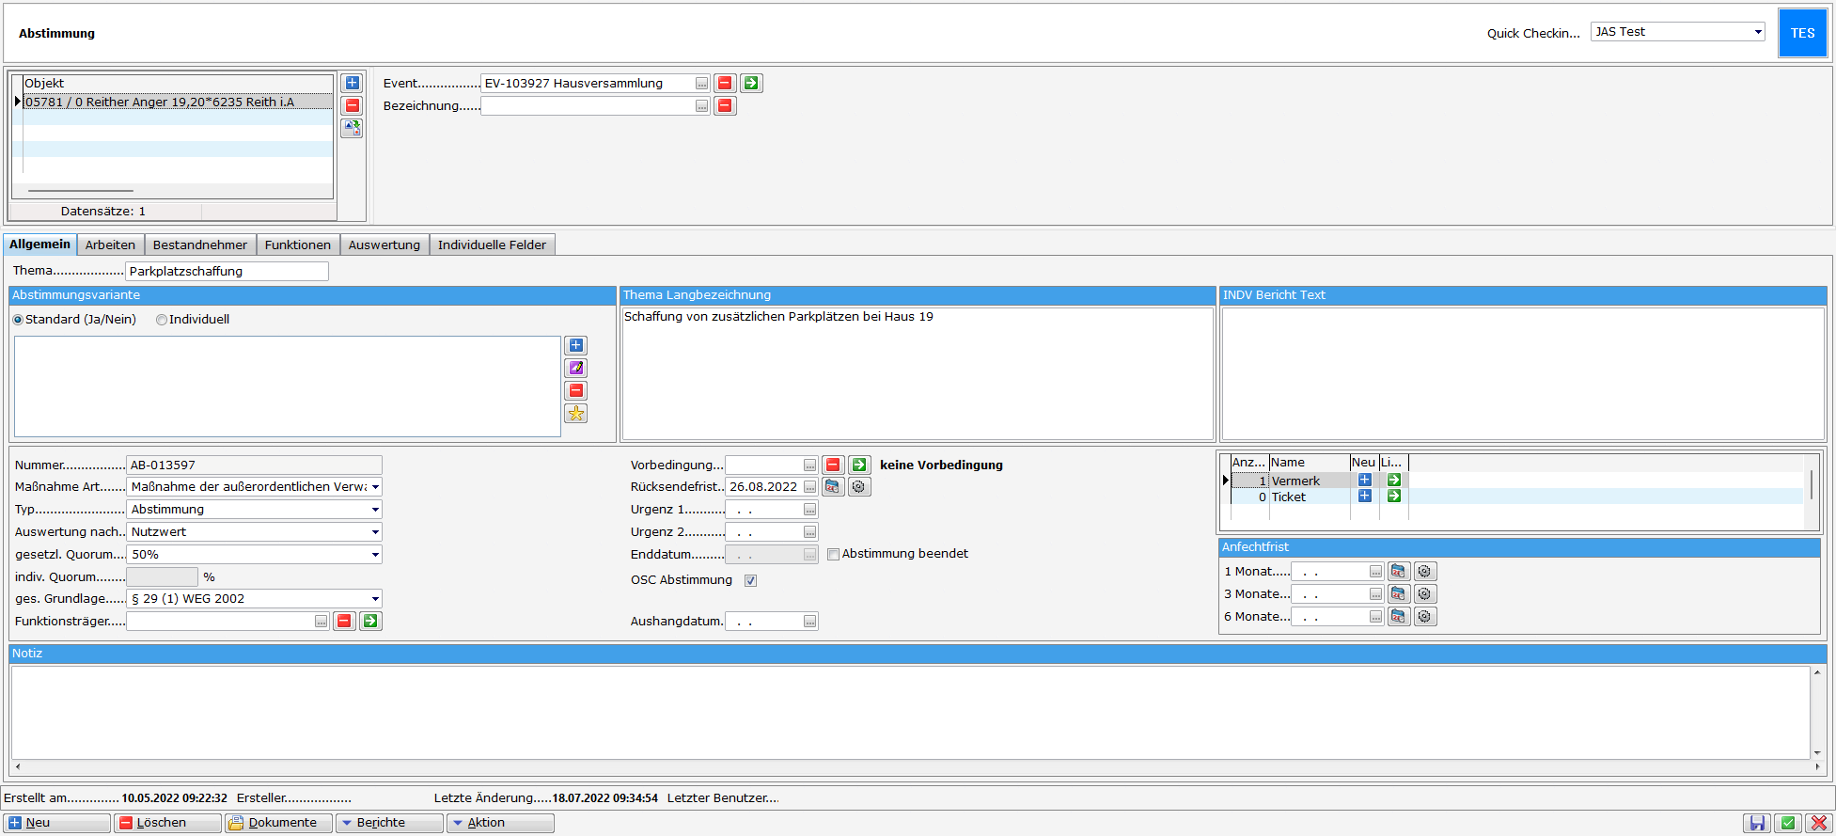Remove Event entry with red minus icon

pos(725,83)
